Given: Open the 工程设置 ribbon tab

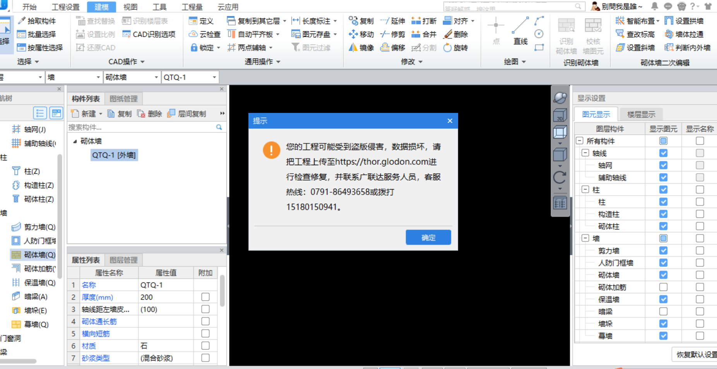Looking at the screenshot, I should [66, 7].
